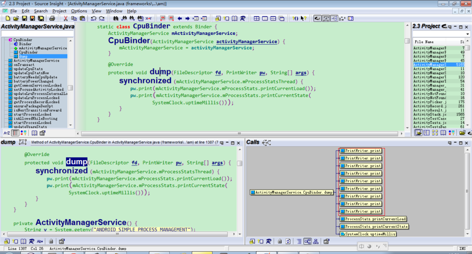The image size is (472, 254).
Task: Cut selection with scissors icon
Action: pyautogui.click(x=65, y=18)
